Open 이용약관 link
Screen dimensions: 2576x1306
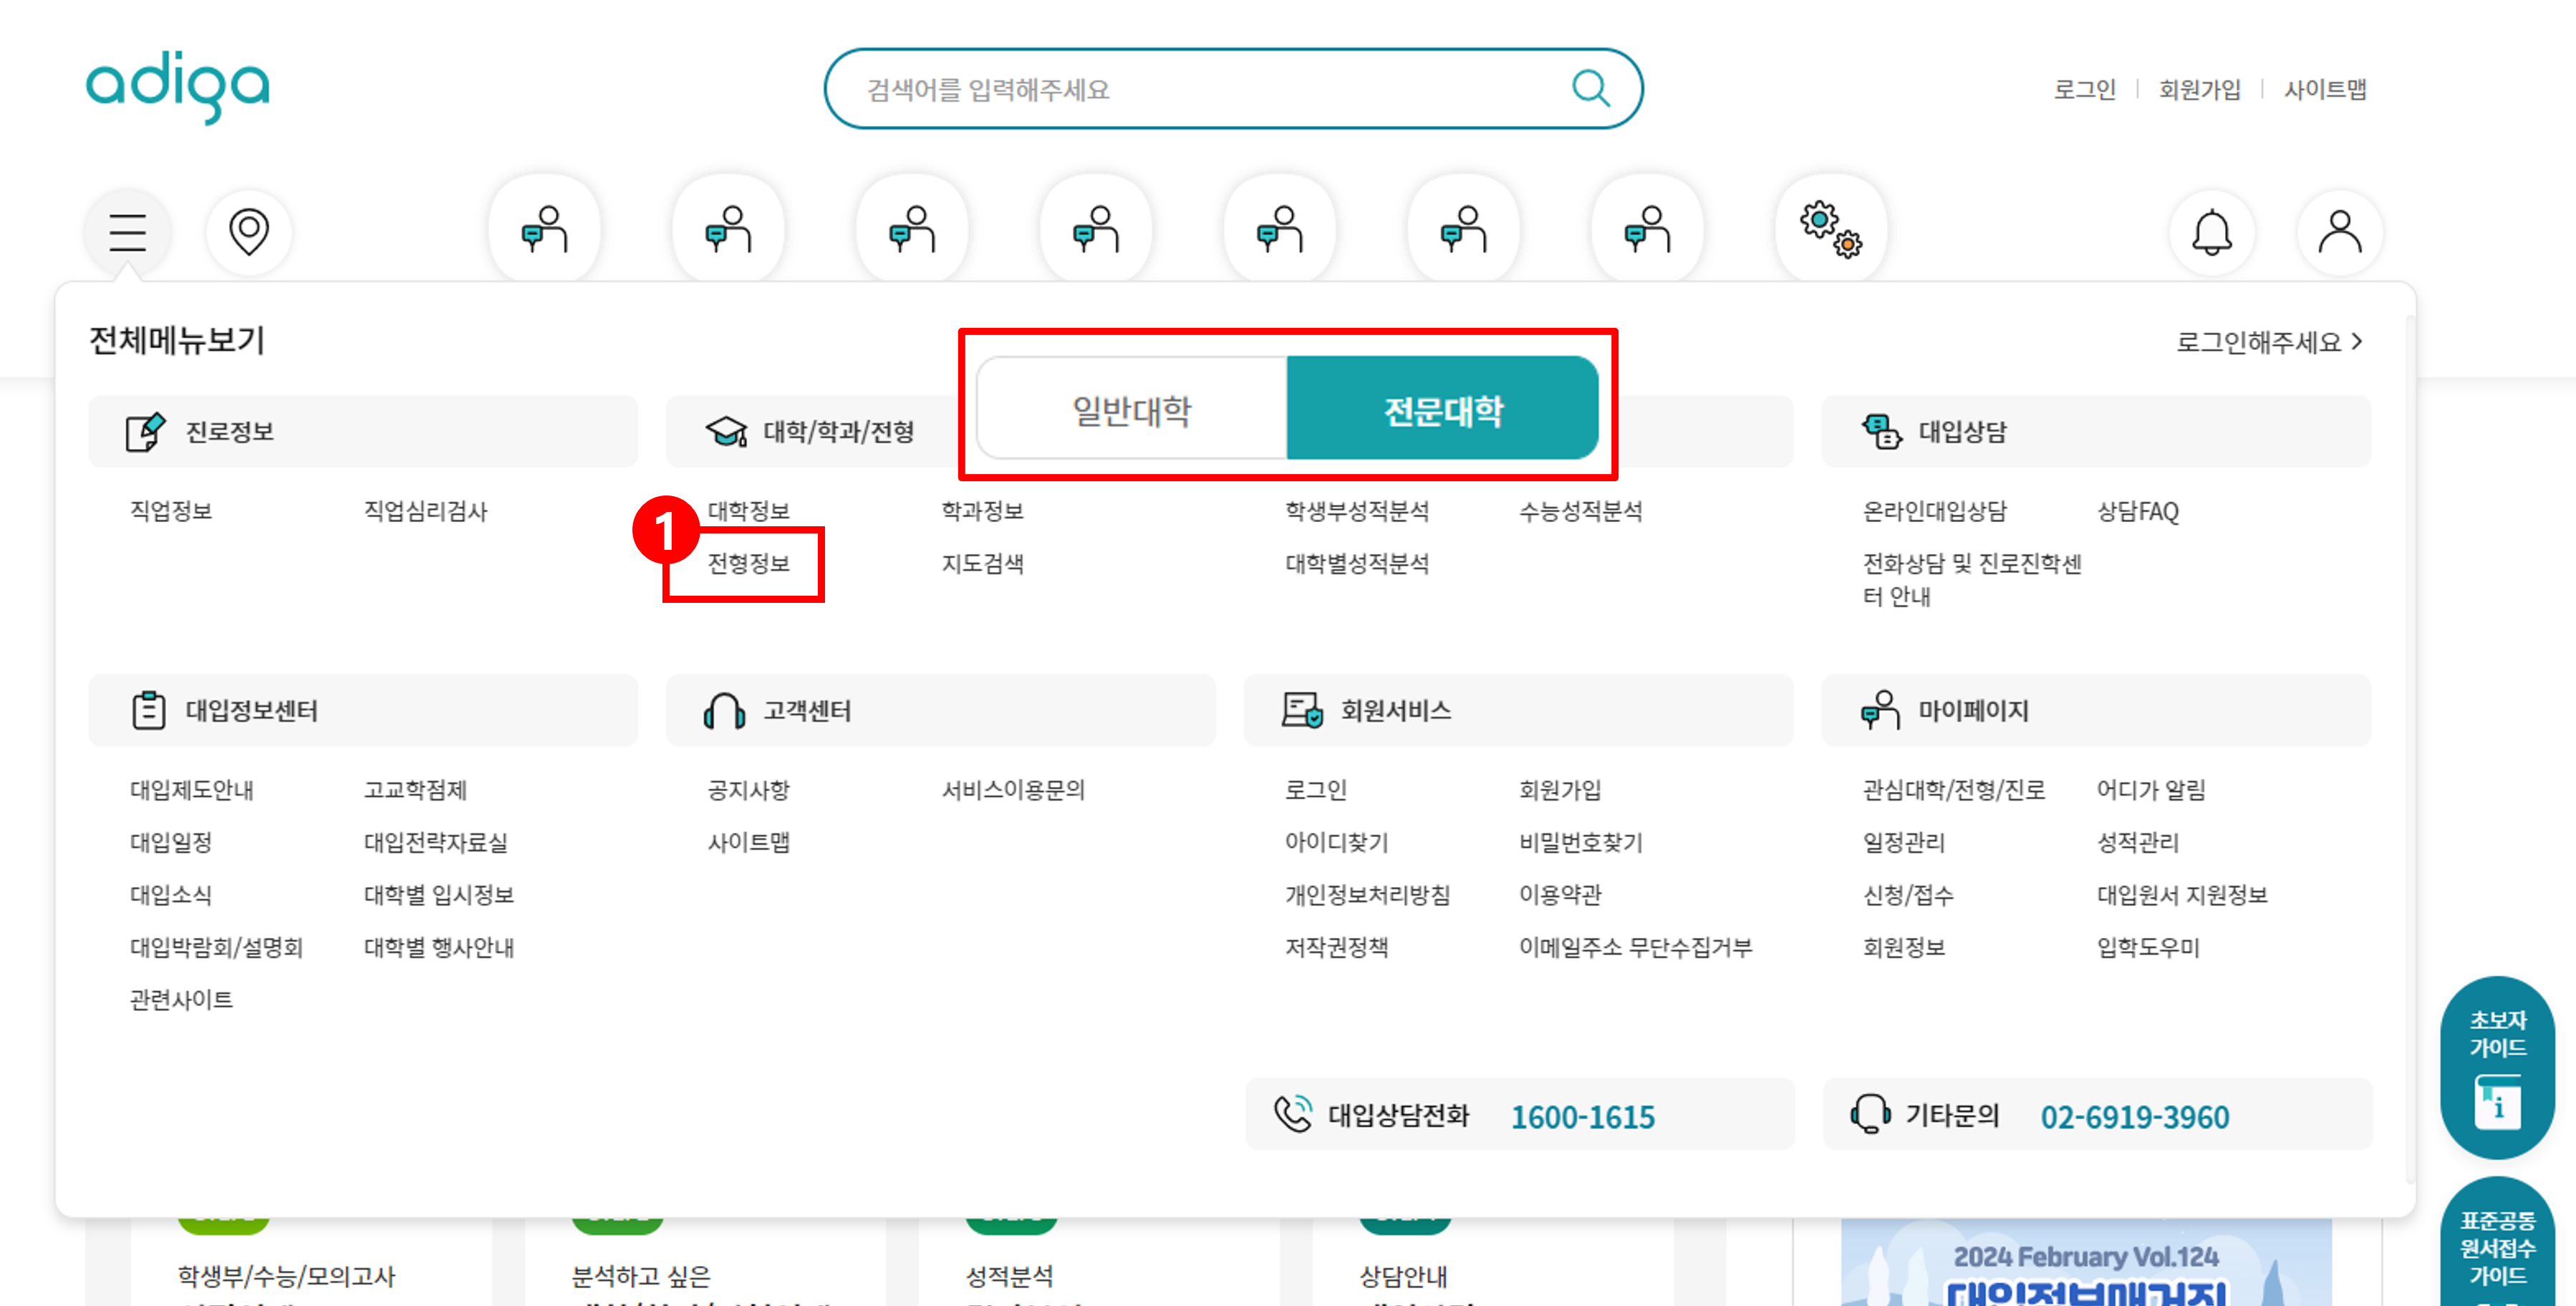coord(1560,895)
